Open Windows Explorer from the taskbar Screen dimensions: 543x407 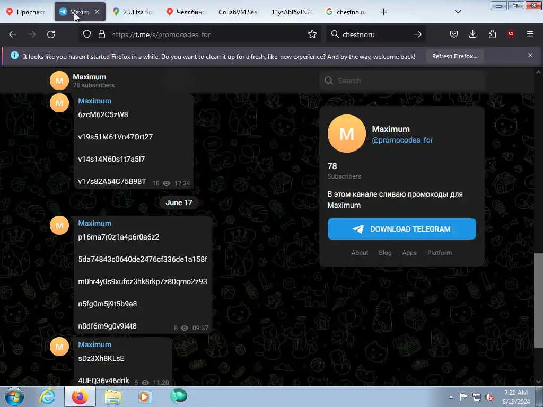[x=113, y=396]
